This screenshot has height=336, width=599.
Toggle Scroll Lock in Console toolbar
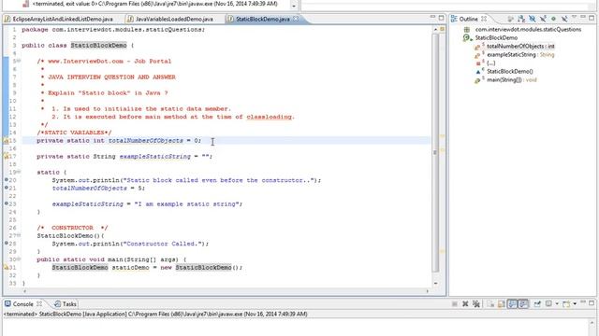(x=502, y=303)
